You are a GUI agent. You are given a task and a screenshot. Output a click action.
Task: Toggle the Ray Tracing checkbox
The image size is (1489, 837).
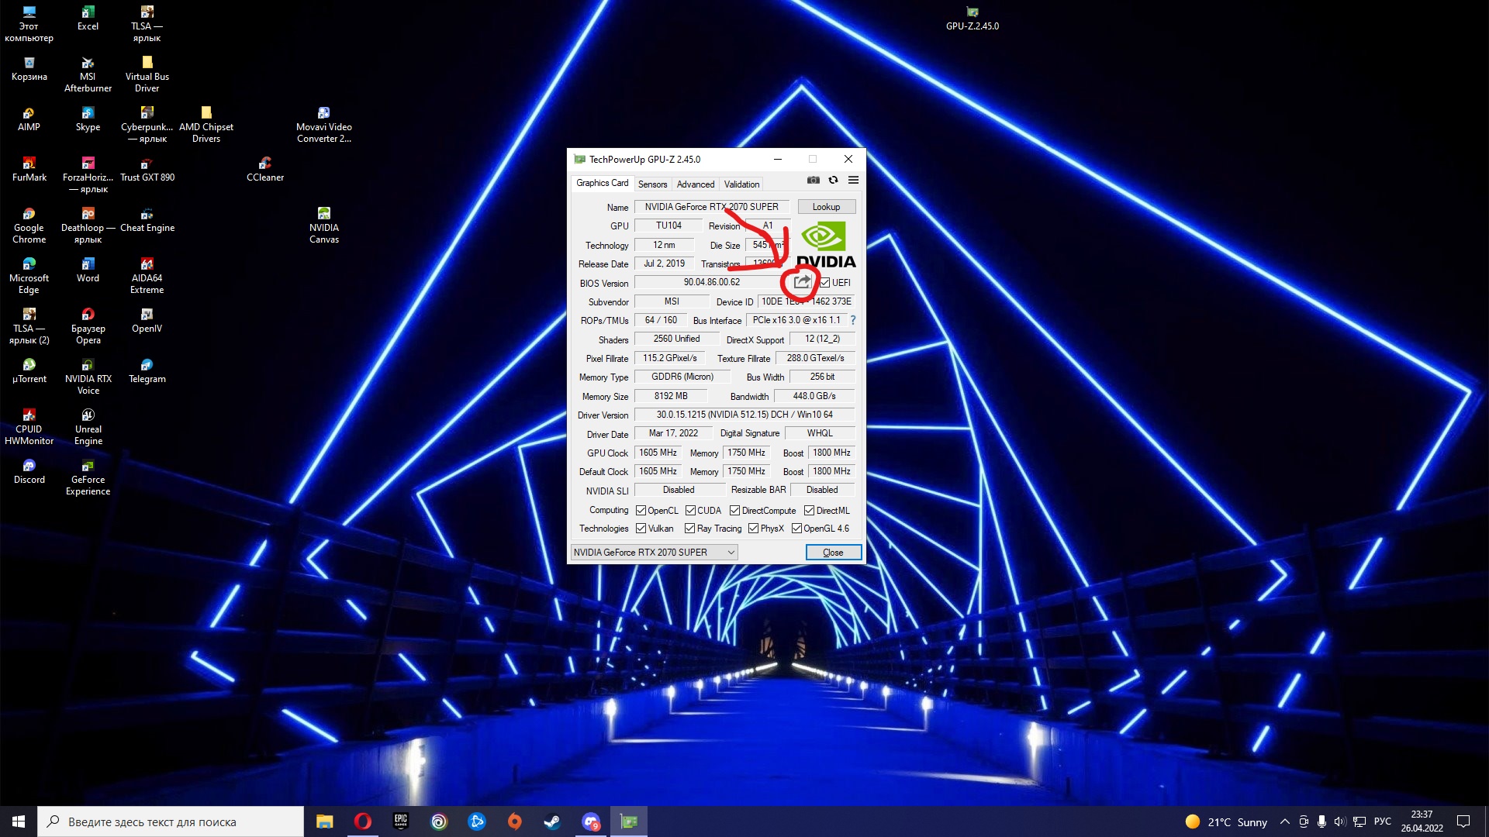(689, 529)
